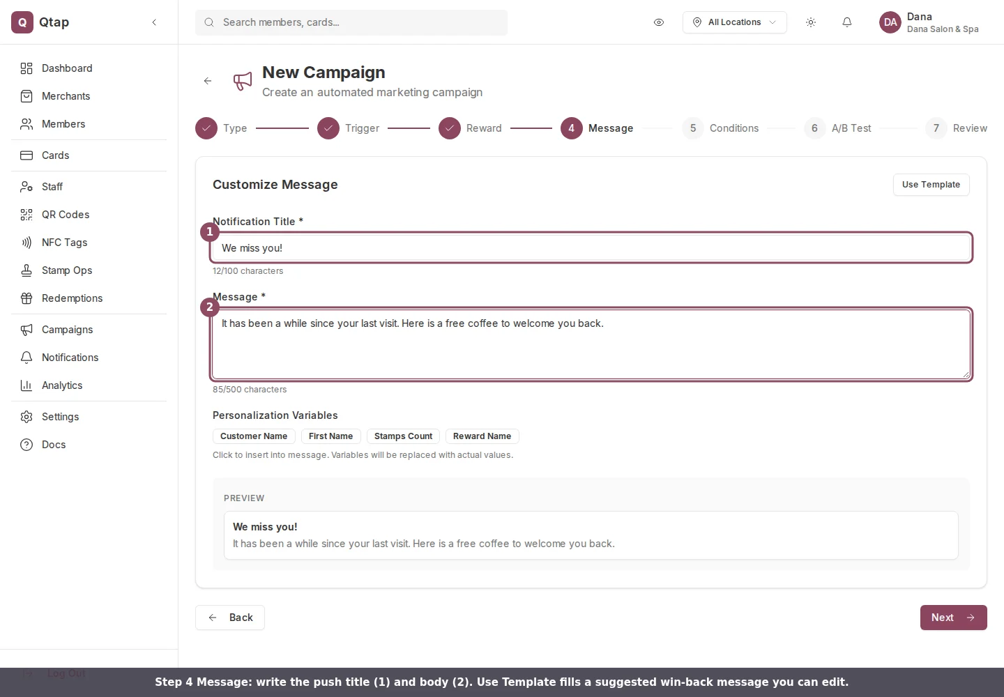Toggle light/dark theme sun icon

point(811,22)
